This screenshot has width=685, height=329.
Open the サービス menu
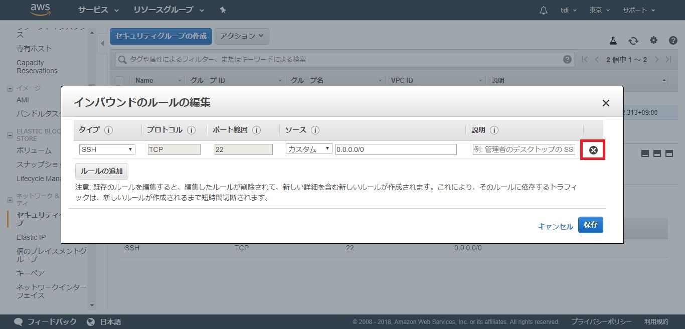(x=98, y=11)
